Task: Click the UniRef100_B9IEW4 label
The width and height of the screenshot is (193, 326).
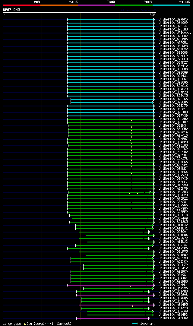Action: (x=173, y=235)
